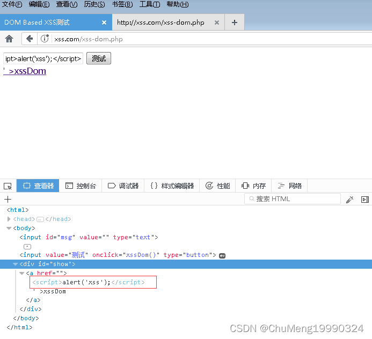Image resolution: width=372 pixels, height=339 pixels.
Task: Collapse the a href node
Action: pos(22,273)
